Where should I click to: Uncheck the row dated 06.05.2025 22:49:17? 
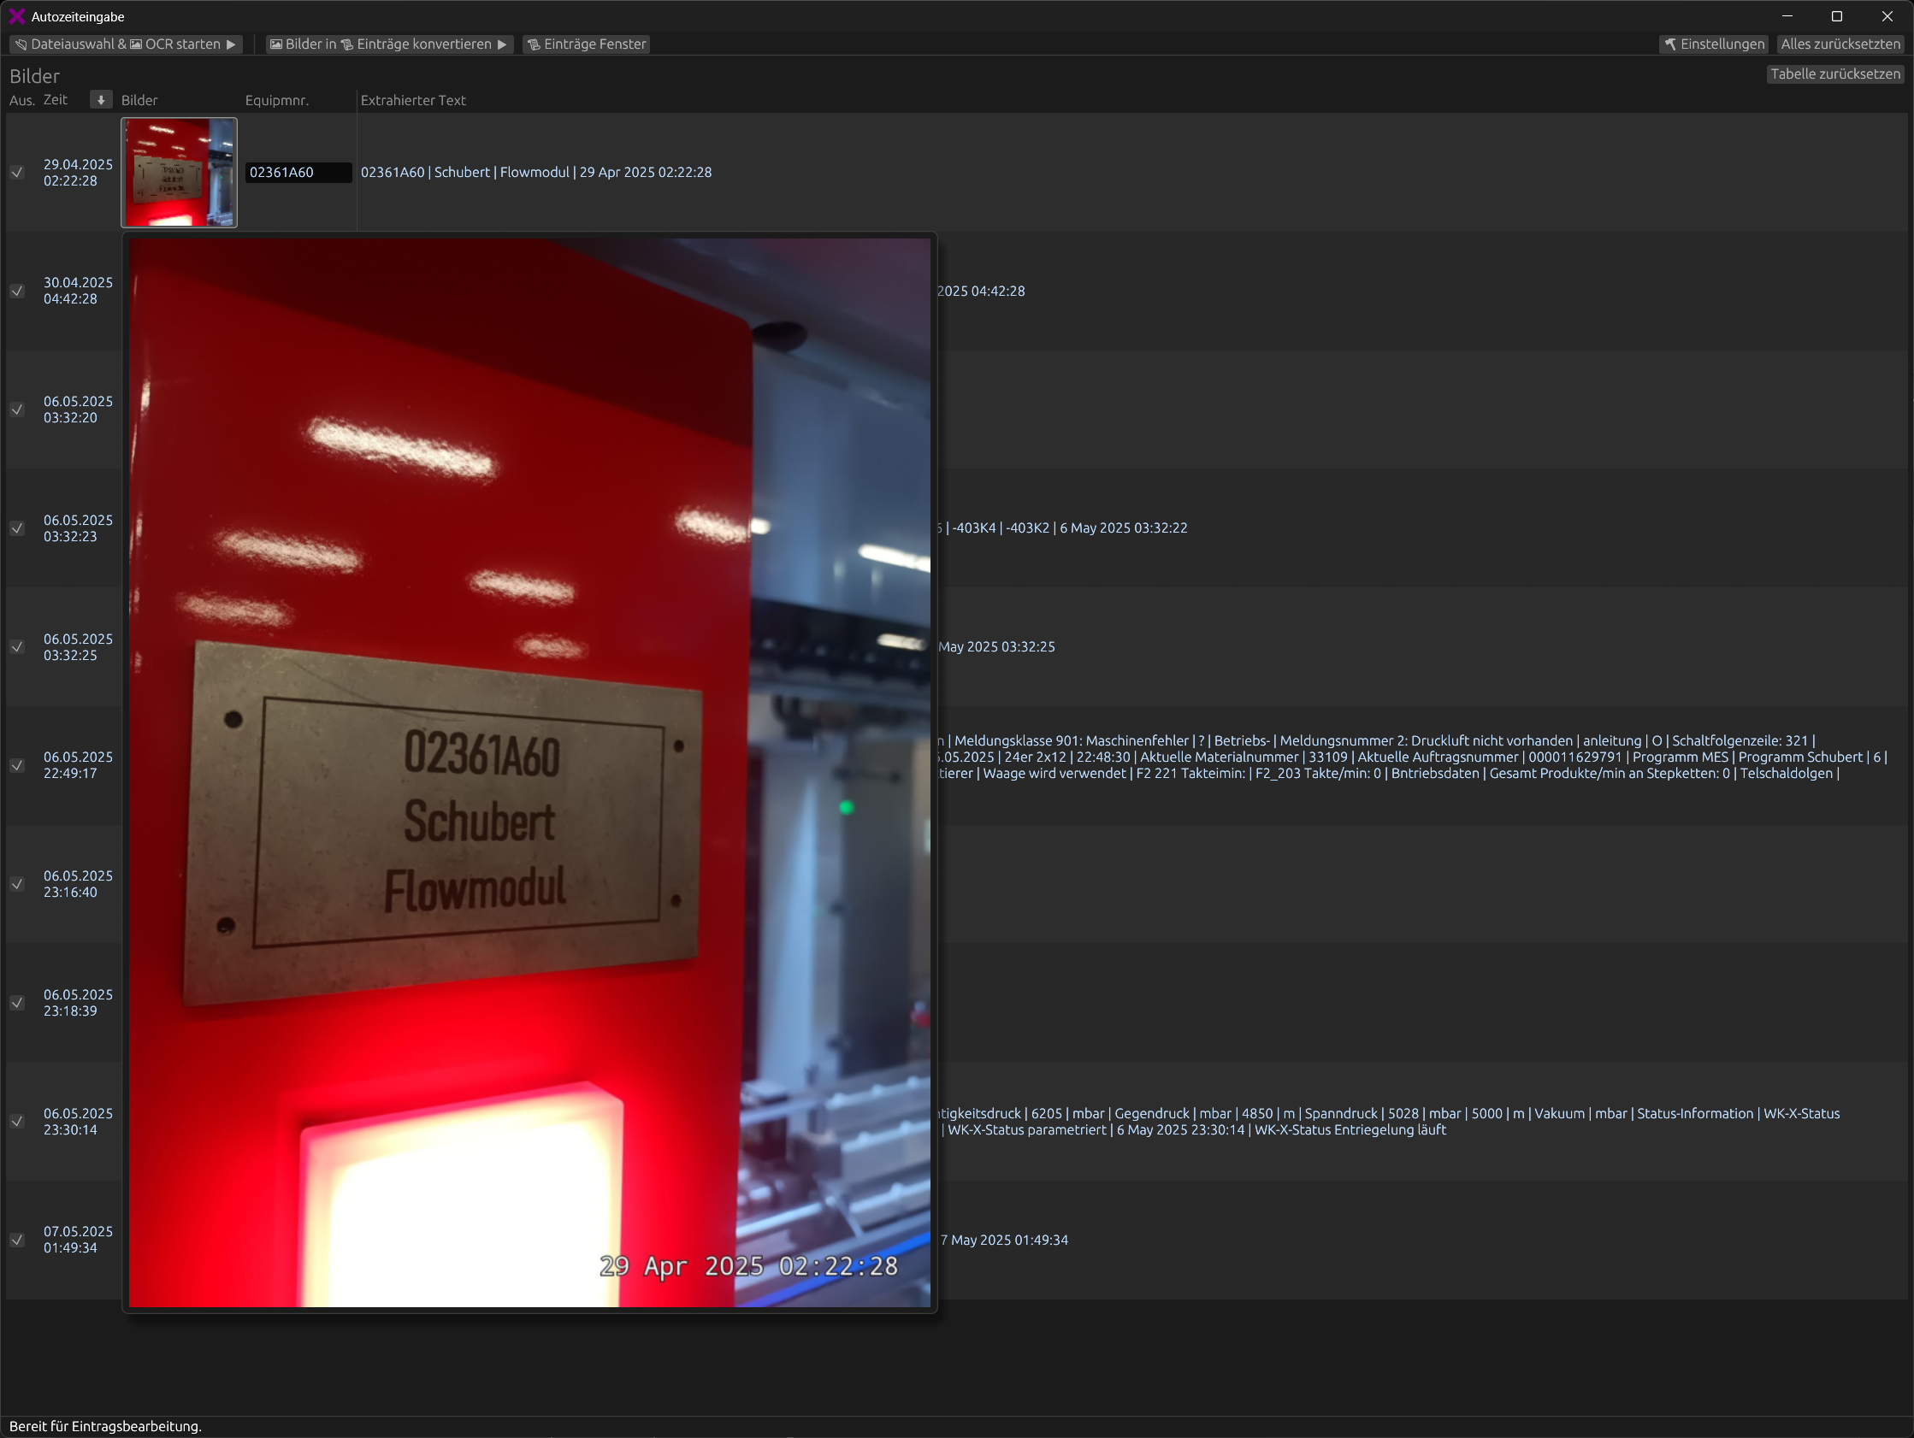pyautogui.click(x=17, y=766)
